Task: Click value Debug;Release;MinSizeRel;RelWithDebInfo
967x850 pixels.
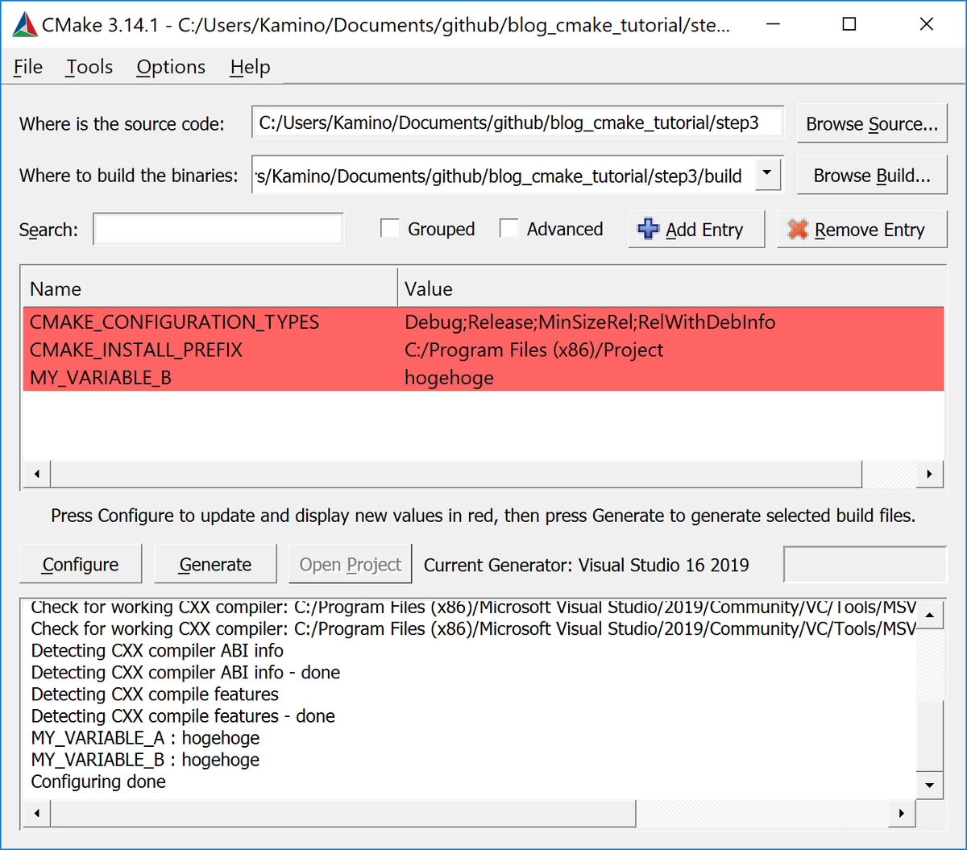Action: (x=590, y=322)
